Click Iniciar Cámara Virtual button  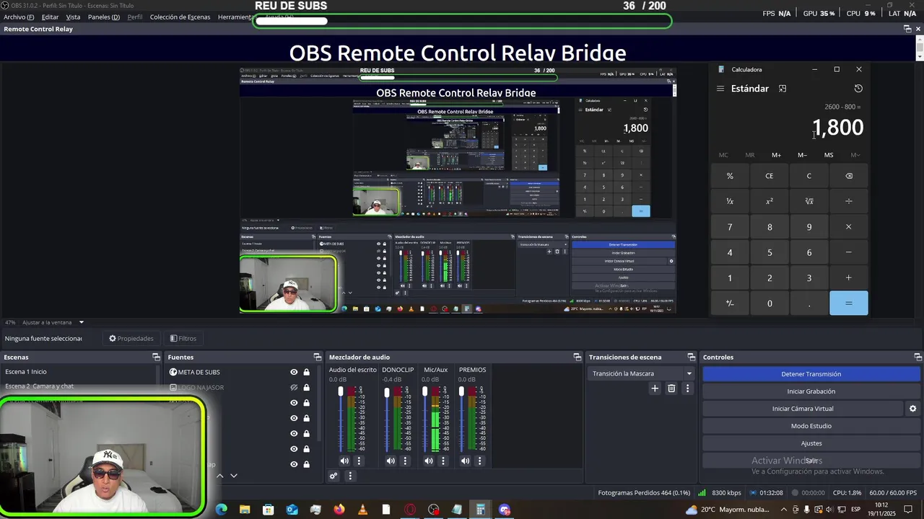pyautogui.click(x=803, y=409)
